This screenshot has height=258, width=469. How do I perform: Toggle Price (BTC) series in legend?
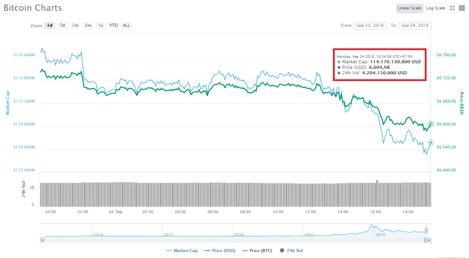click(x=257, y=250)
